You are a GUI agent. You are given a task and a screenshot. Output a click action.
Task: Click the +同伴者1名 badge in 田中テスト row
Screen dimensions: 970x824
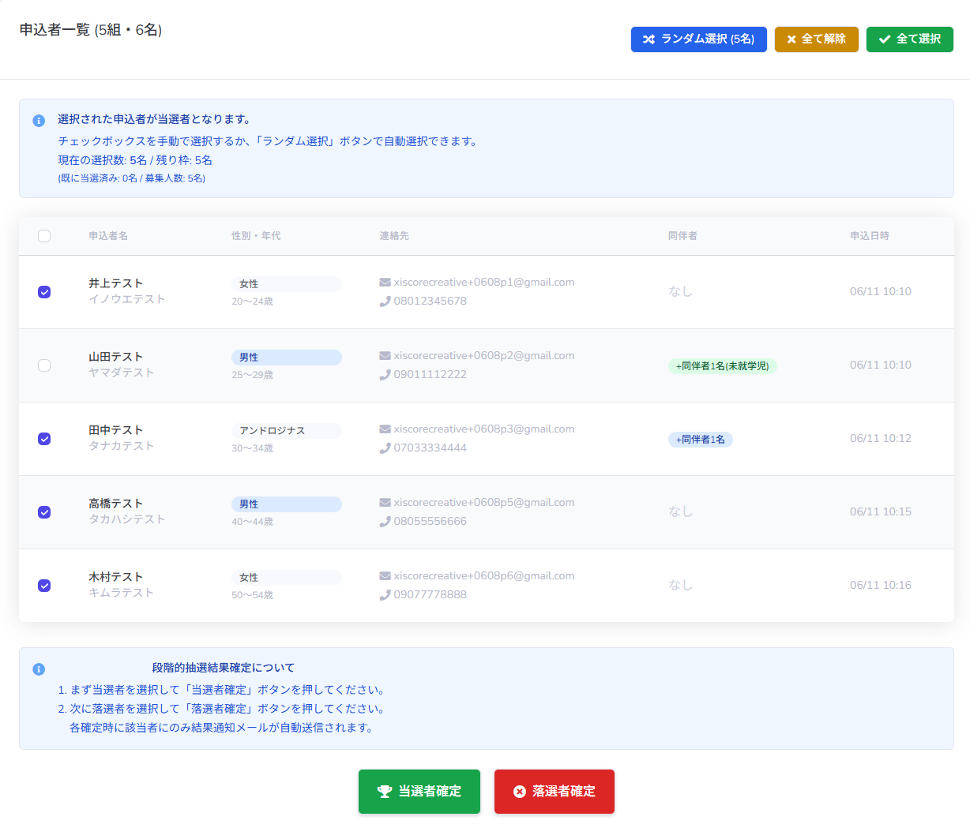[x=701, y=440]
